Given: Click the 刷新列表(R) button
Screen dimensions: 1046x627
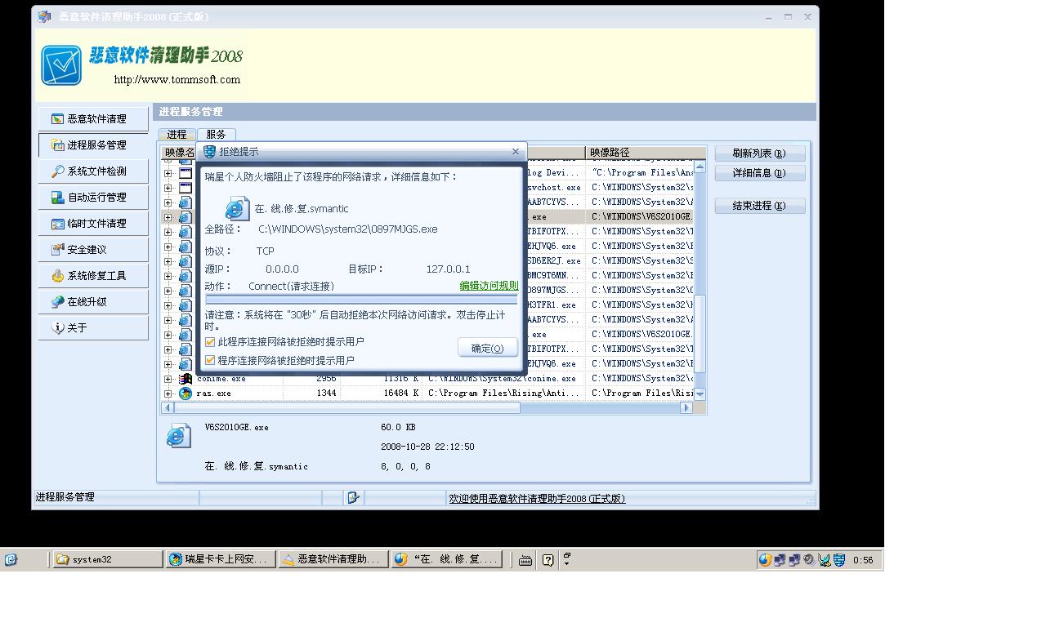Looking at the screenshot, I should click(x=759, y=153).
